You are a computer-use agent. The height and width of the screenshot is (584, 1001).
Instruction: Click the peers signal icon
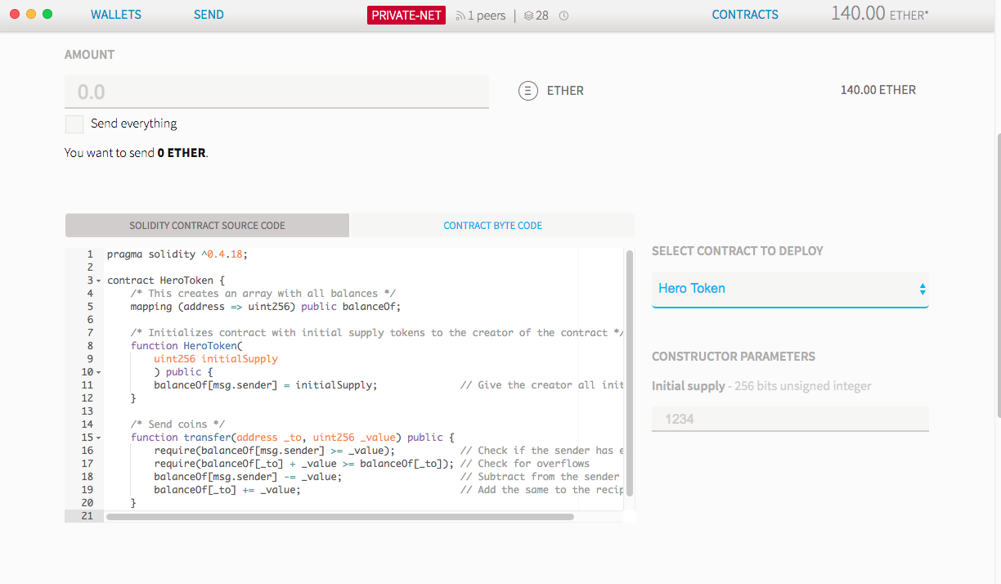pyautogui.click(x=460, y=16)
